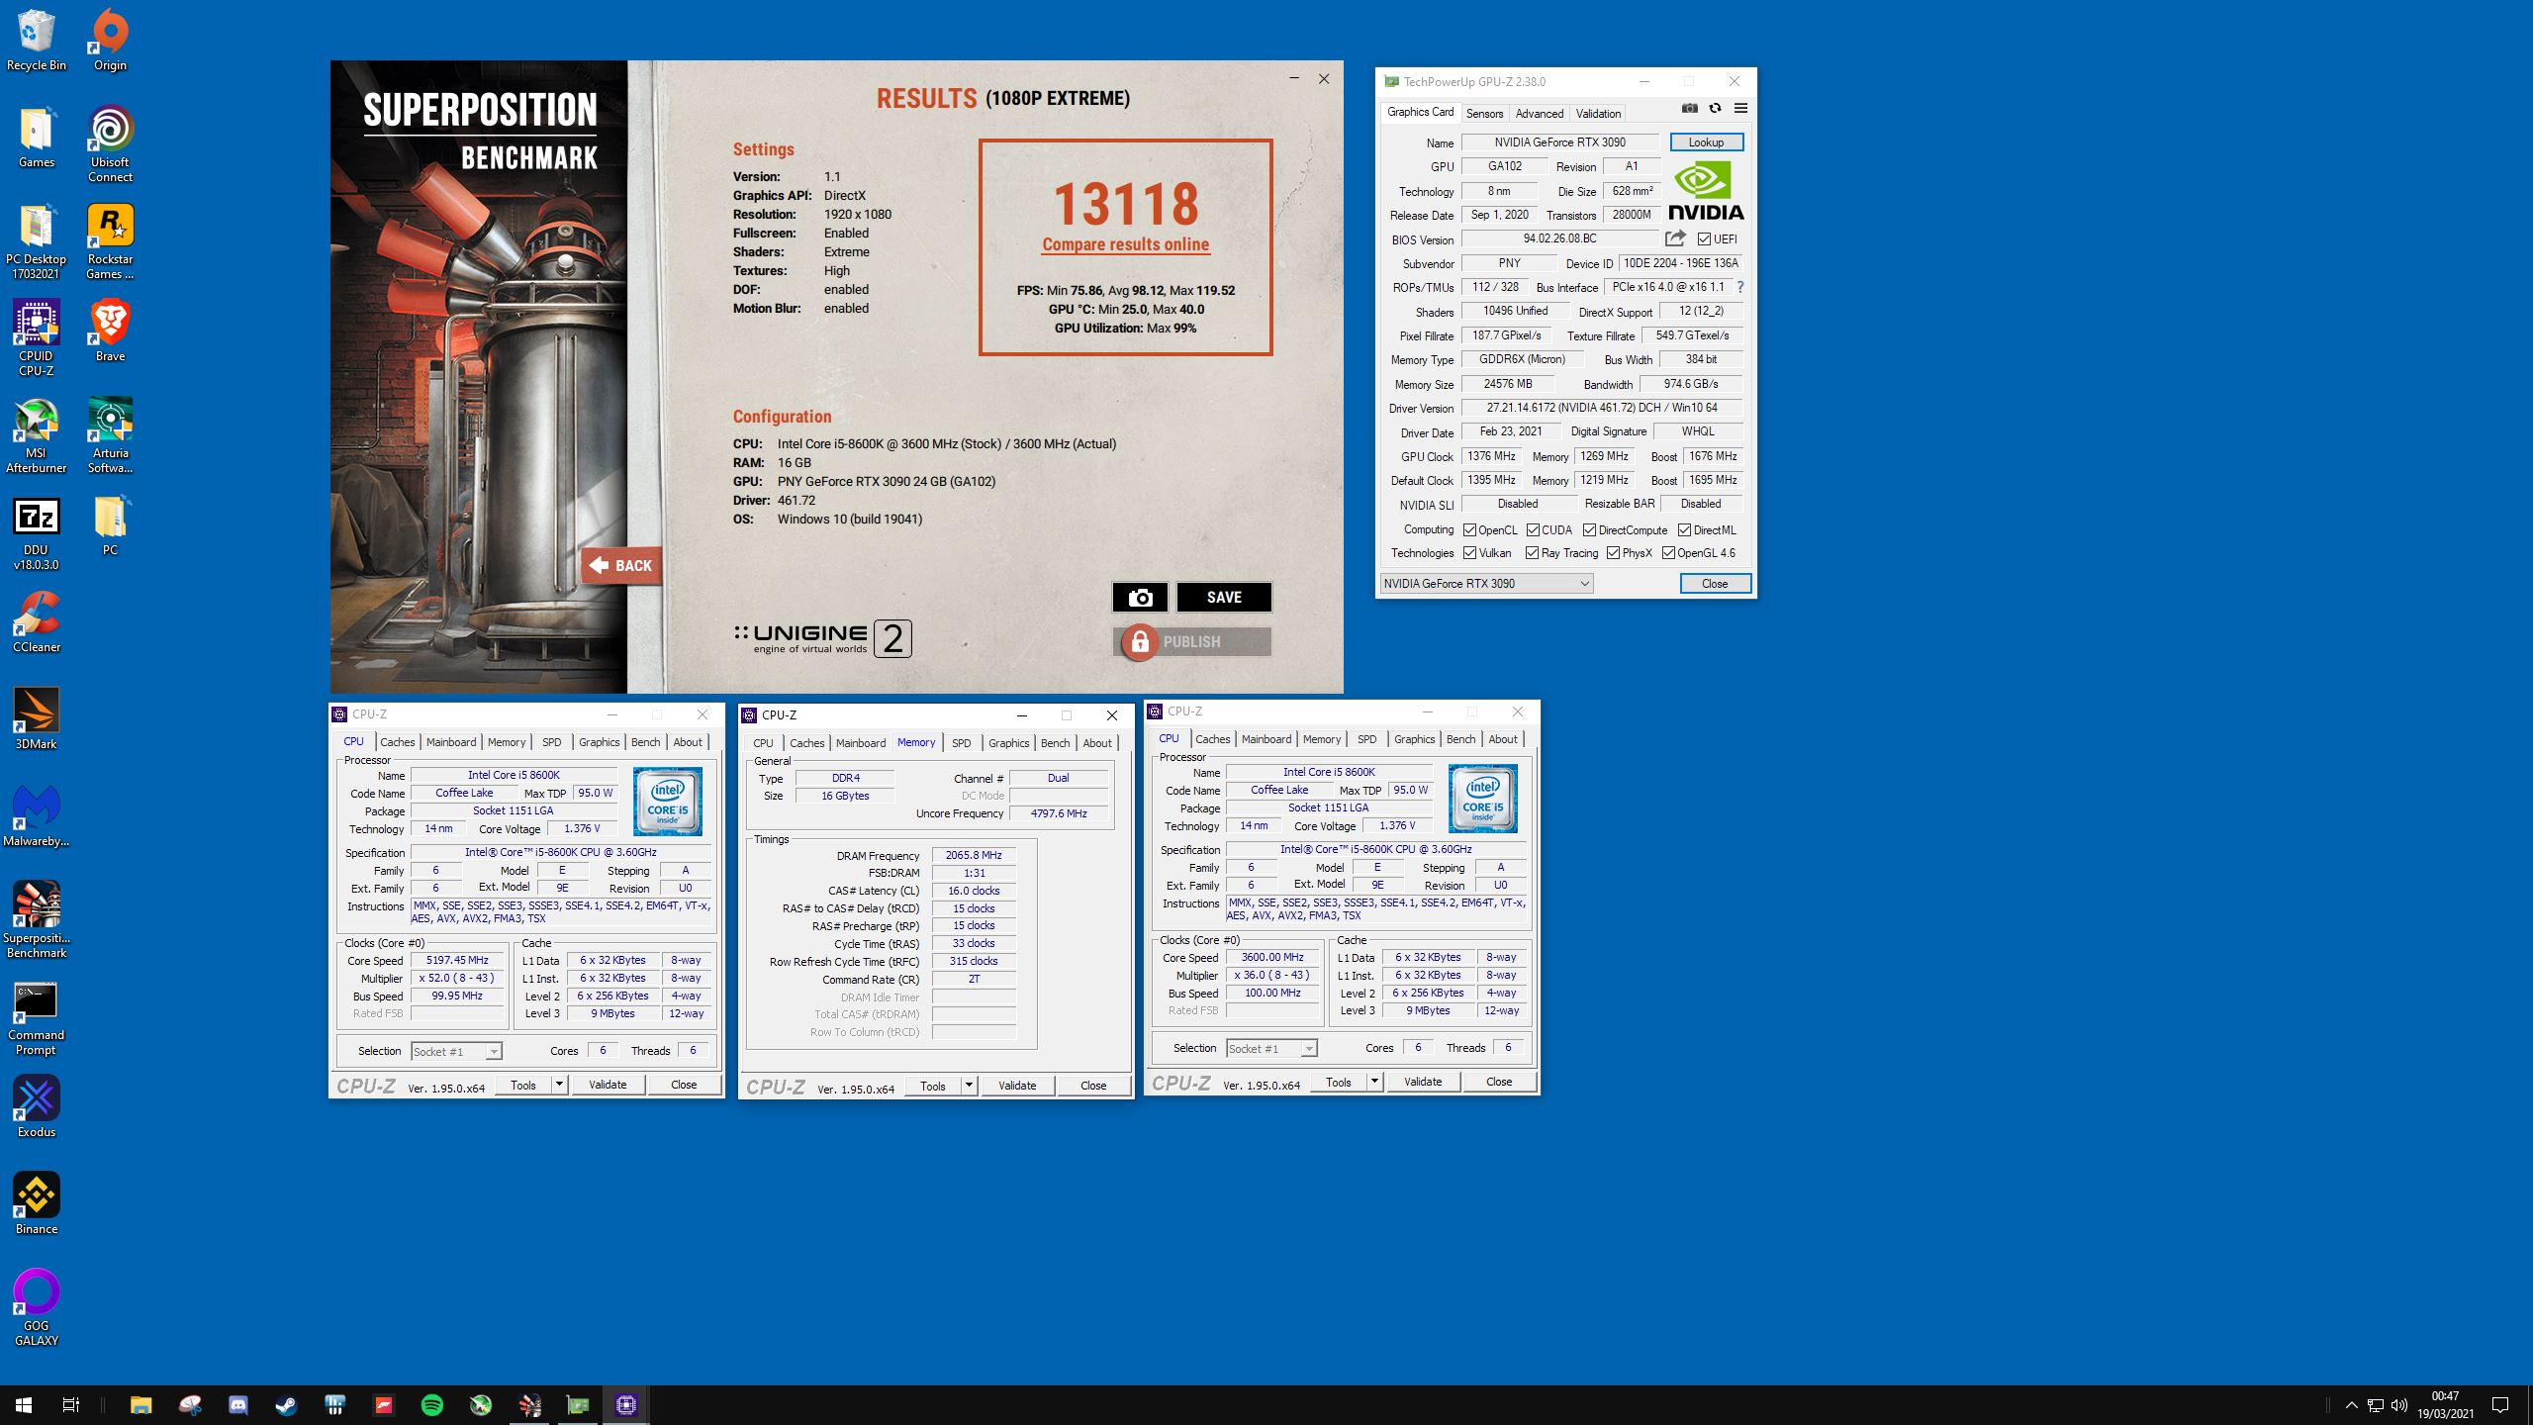Click the Close button in GPU-Z
The width and height of the screenshot is (2533, 1425).
(1715, 584)
